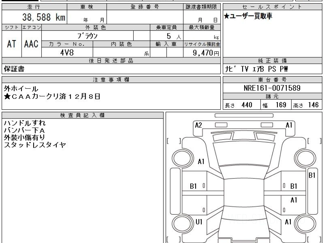Click the 外装色 header

(x=96, y=27)
